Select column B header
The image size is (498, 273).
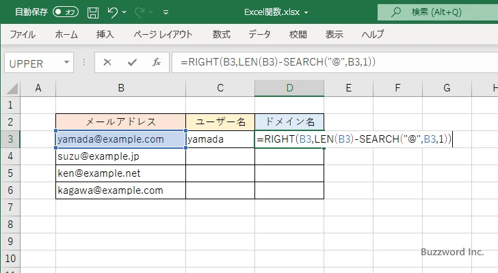coord(121,88)
